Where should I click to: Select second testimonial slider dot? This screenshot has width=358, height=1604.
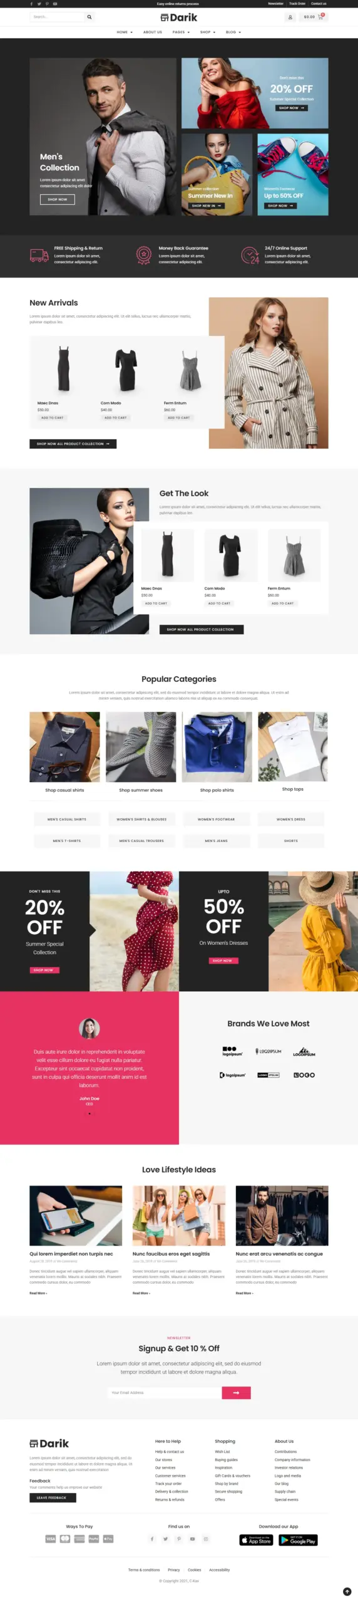coord(90,1113)
